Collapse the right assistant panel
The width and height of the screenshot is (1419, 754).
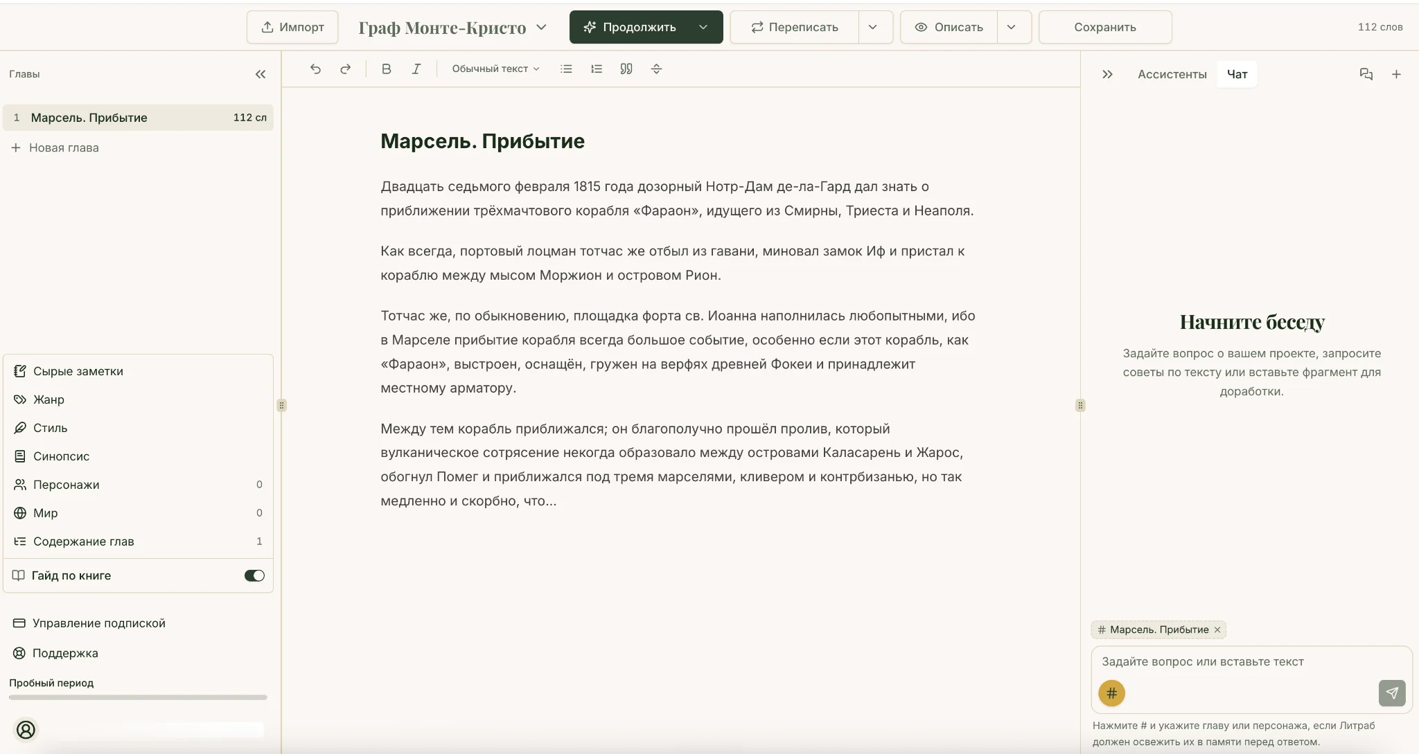coord(1107,74)
